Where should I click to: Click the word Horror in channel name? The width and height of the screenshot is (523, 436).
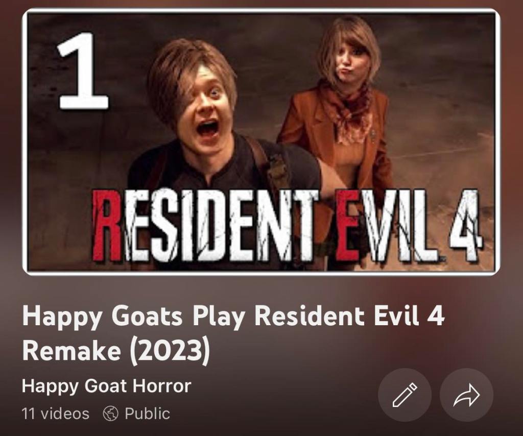(162, 386)
